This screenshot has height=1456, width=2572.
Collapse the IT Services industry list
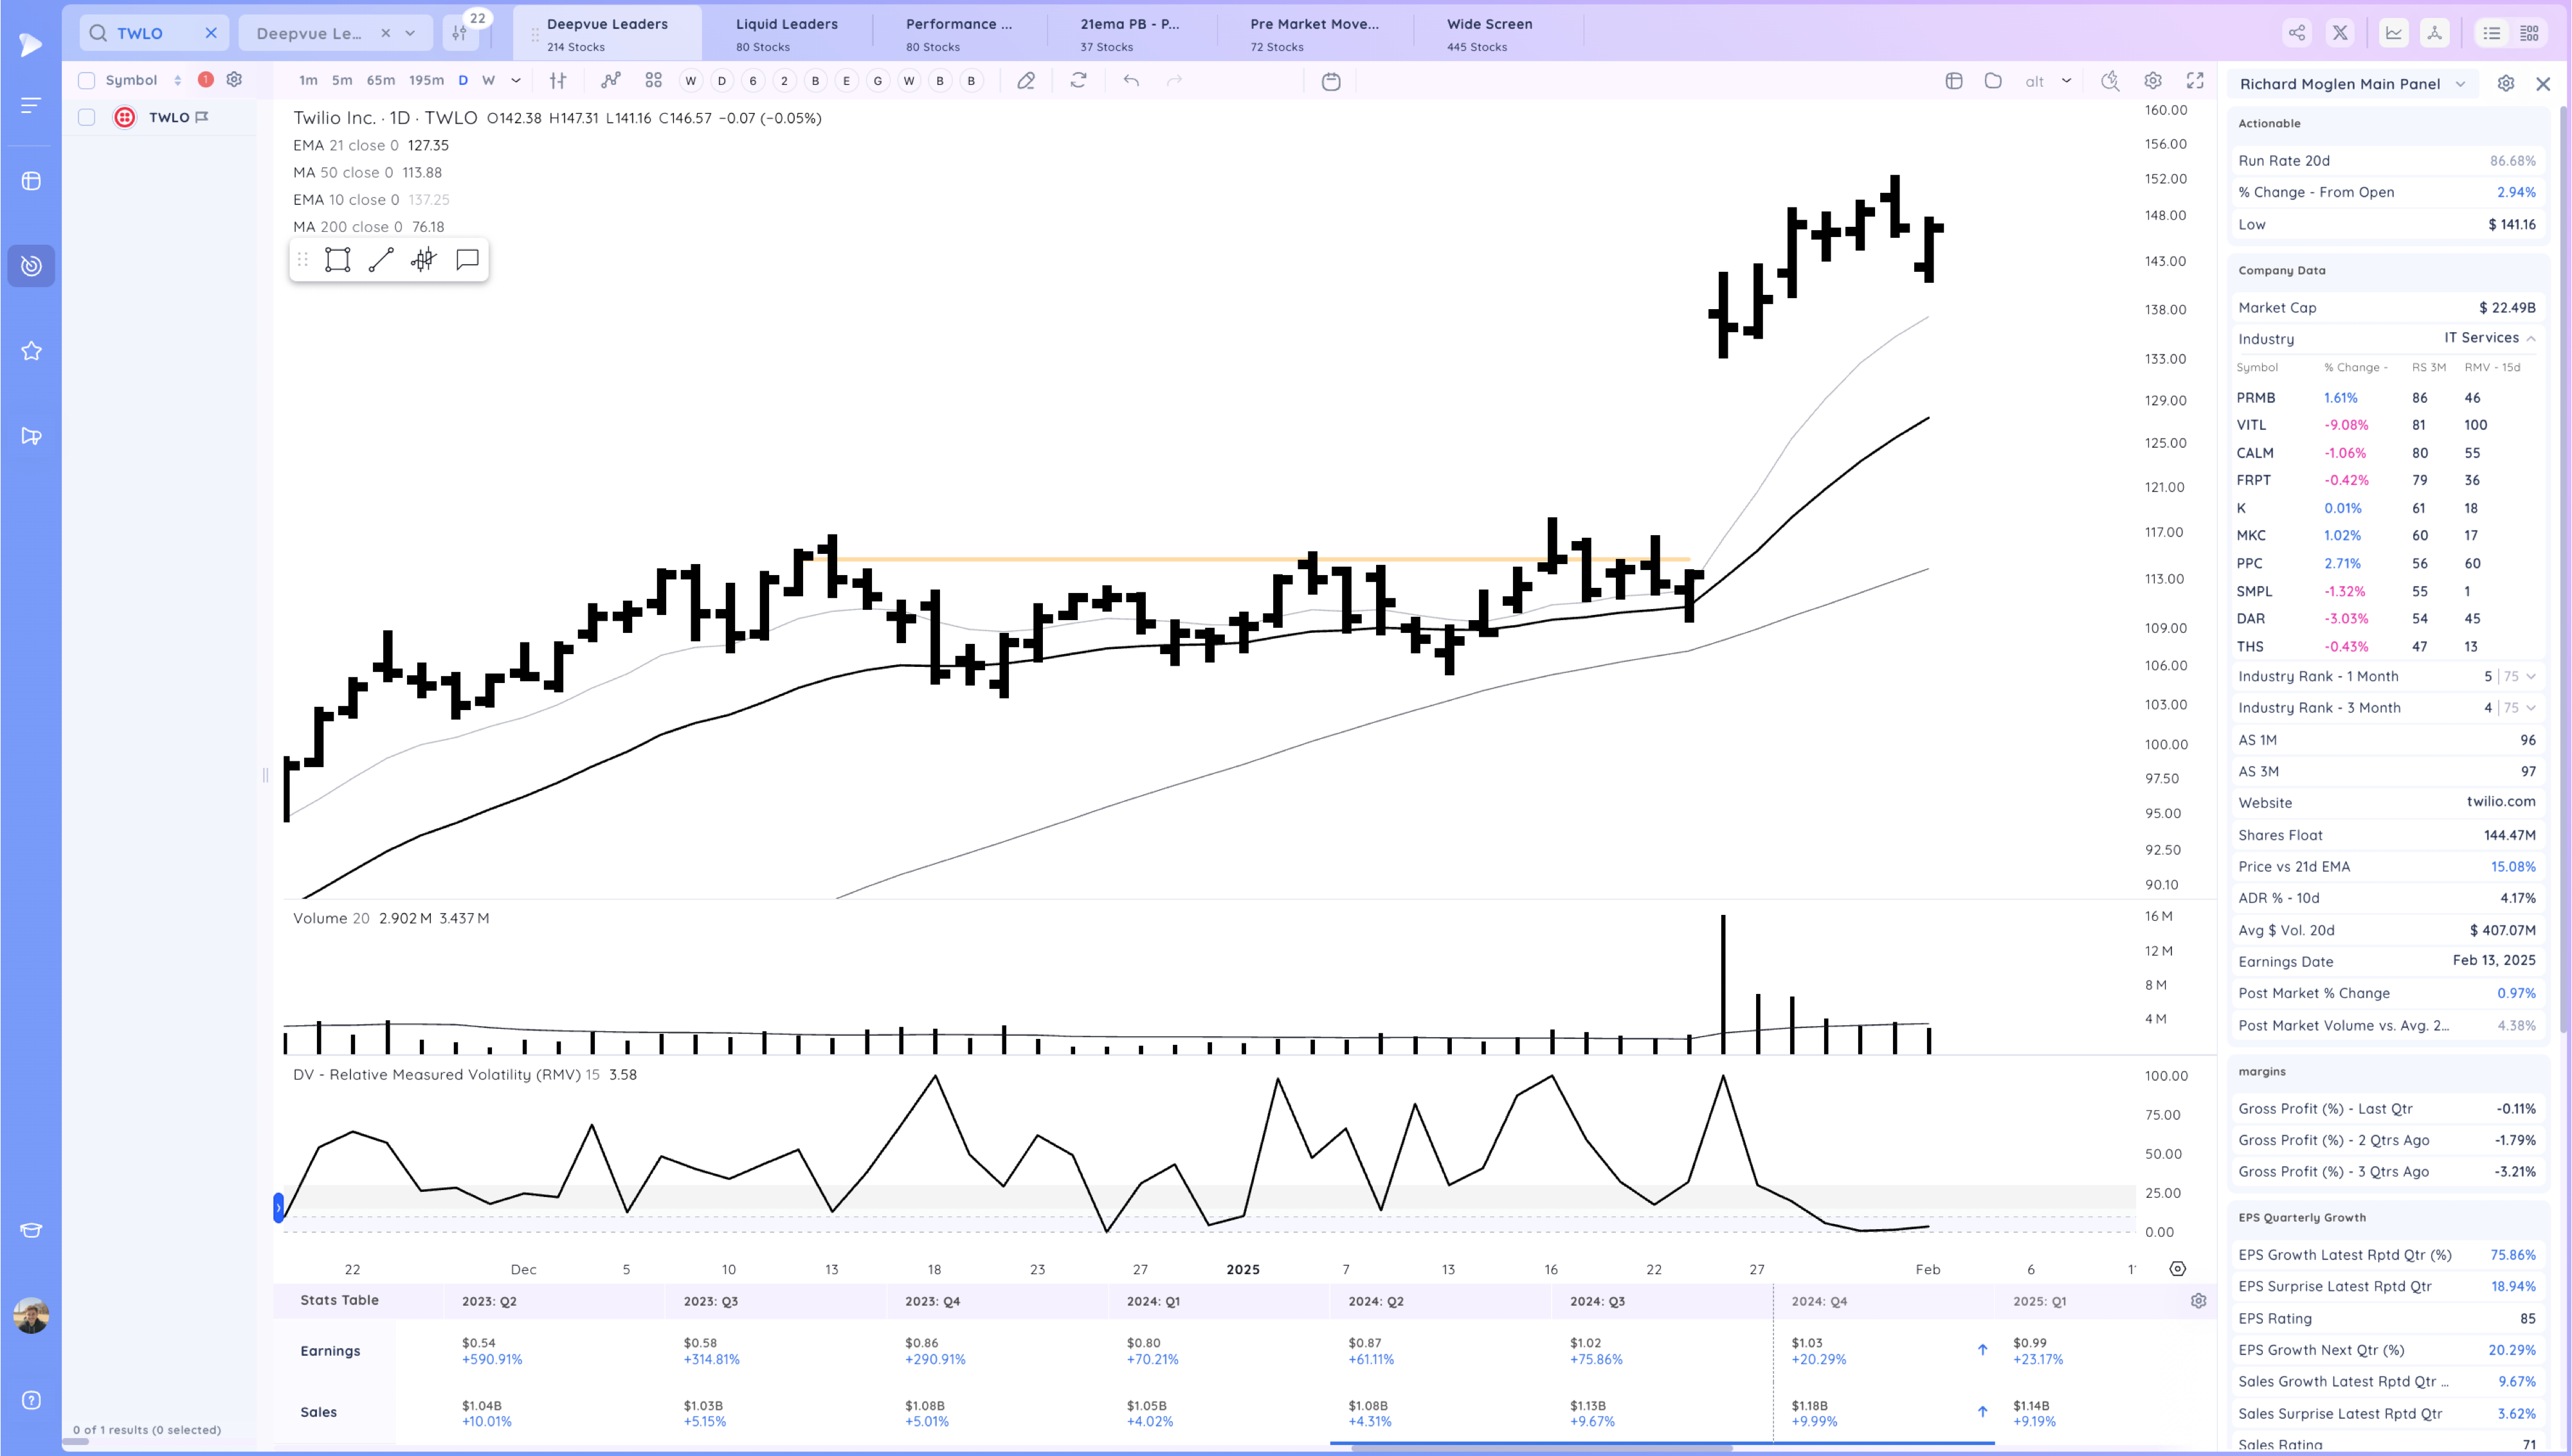2531,339
